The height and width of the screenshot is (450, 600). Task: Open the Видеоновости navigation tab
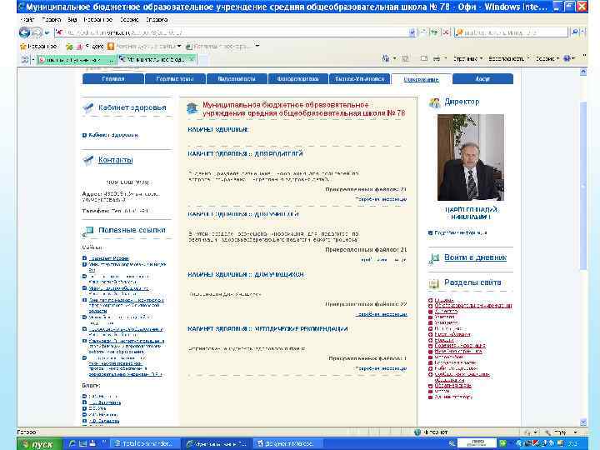237,79
